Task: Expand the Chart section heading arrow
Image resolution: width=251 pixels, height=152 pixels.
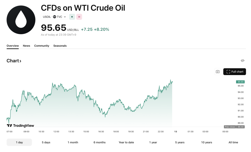Action: click(x=20, y=61)
